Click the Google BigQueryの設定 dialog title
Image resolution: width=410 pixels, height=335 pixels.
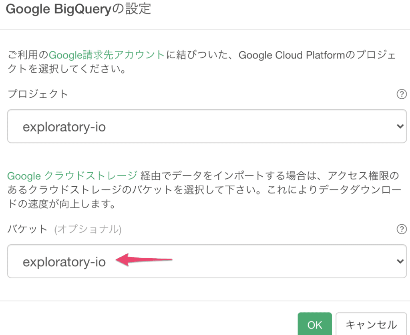coord(78,9)
